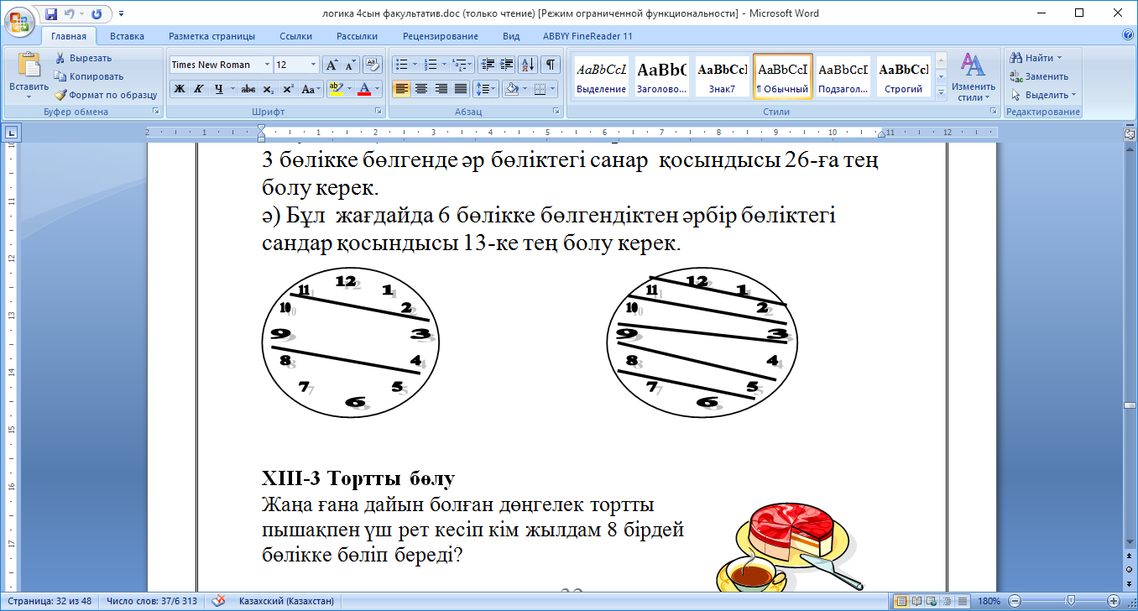1138x611 pixels.
Task: Switch to the Рассылки tab
Action: pyautogui.click(x=357, y=36)
